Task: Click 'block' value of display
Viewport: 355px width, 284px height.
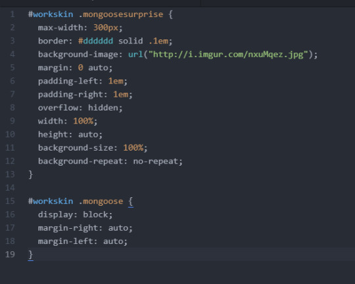Action: pyautogui.click(x=95, y=215)
